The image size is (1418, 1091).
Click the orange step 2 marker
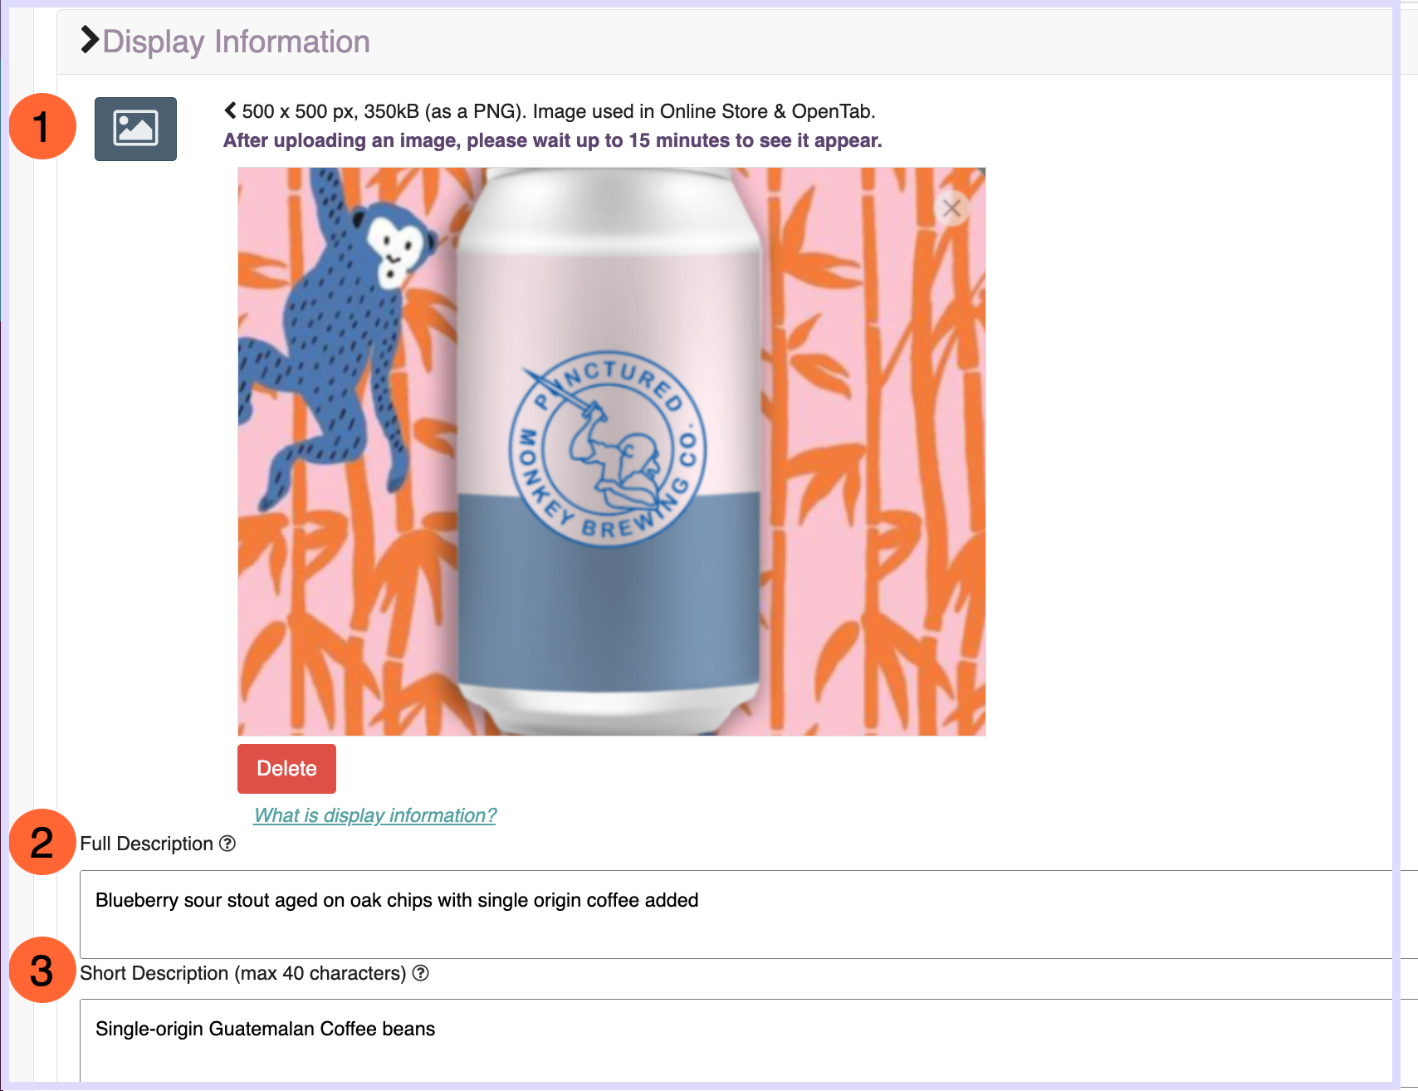click(x=42, y=842)
